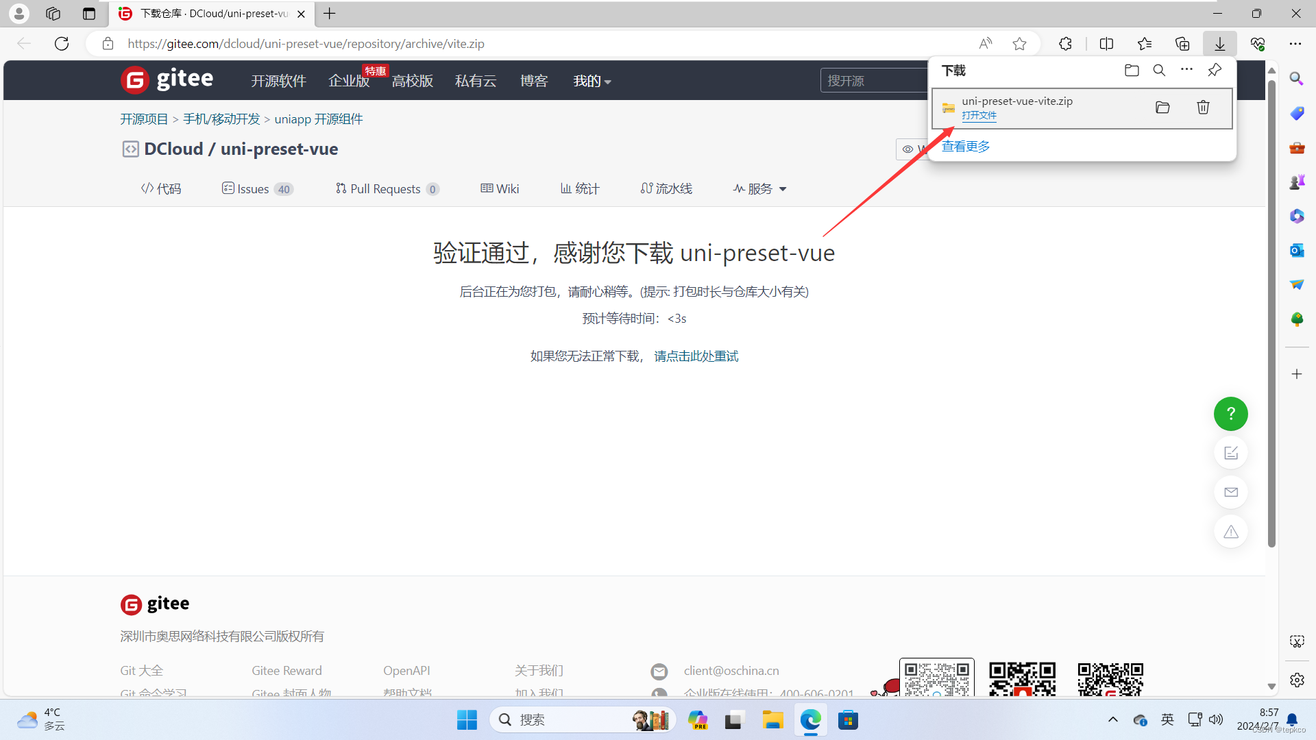The width and height of the screenshot is (1316, 740).
Task: Open browser Extensions puzzle icon
Action: [1065, 44]
